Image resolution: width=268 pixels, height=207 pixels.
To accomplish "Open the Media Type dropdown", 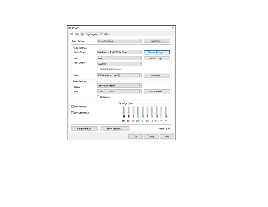I will (x=119, y=52).
